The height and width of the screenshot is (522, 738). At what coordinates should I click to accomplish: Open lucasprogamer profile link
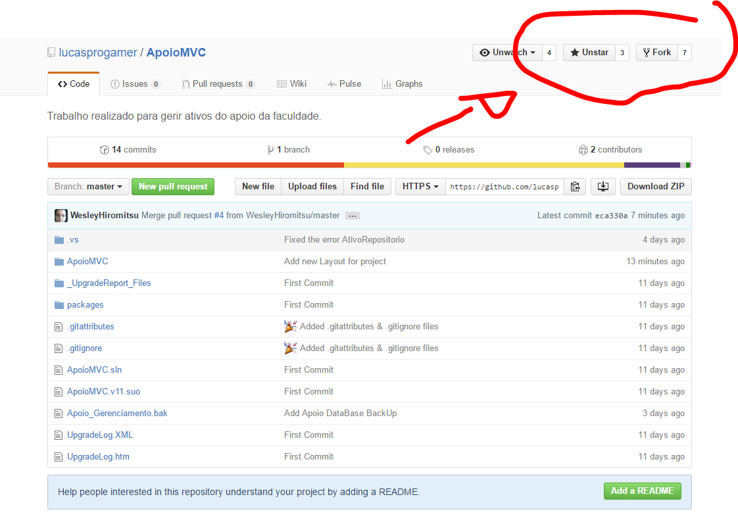click(x=98, y=53)
